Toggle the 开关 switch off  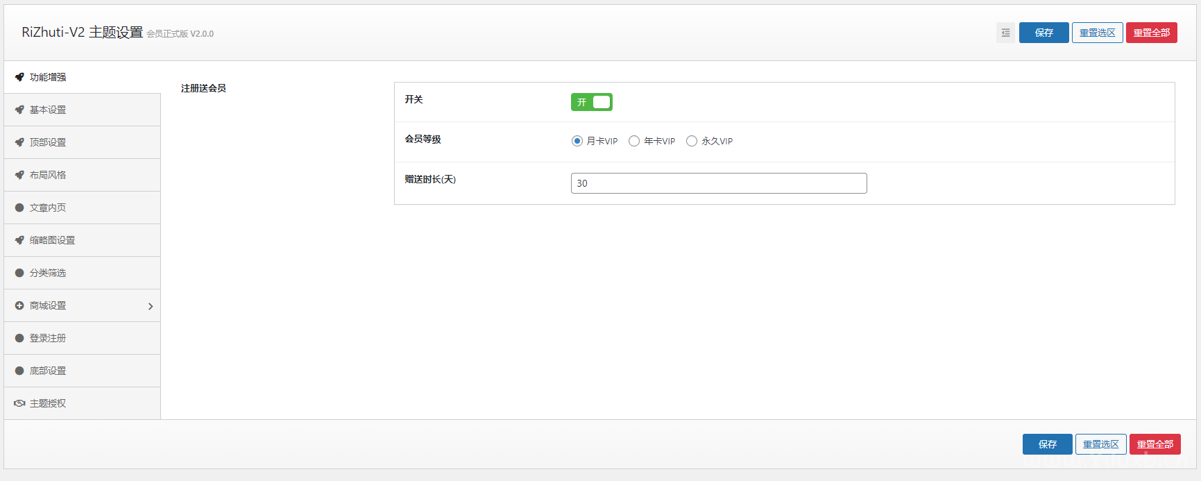[591, 102]
